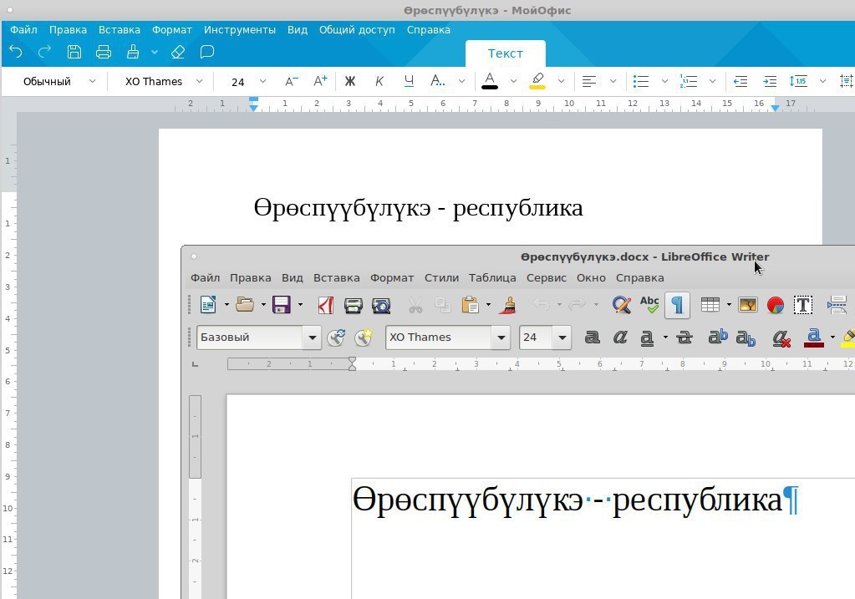855x599 pixels.
Task: Click the font size field showing 24 in LibreOffice
Action: (x=534, y=338)
